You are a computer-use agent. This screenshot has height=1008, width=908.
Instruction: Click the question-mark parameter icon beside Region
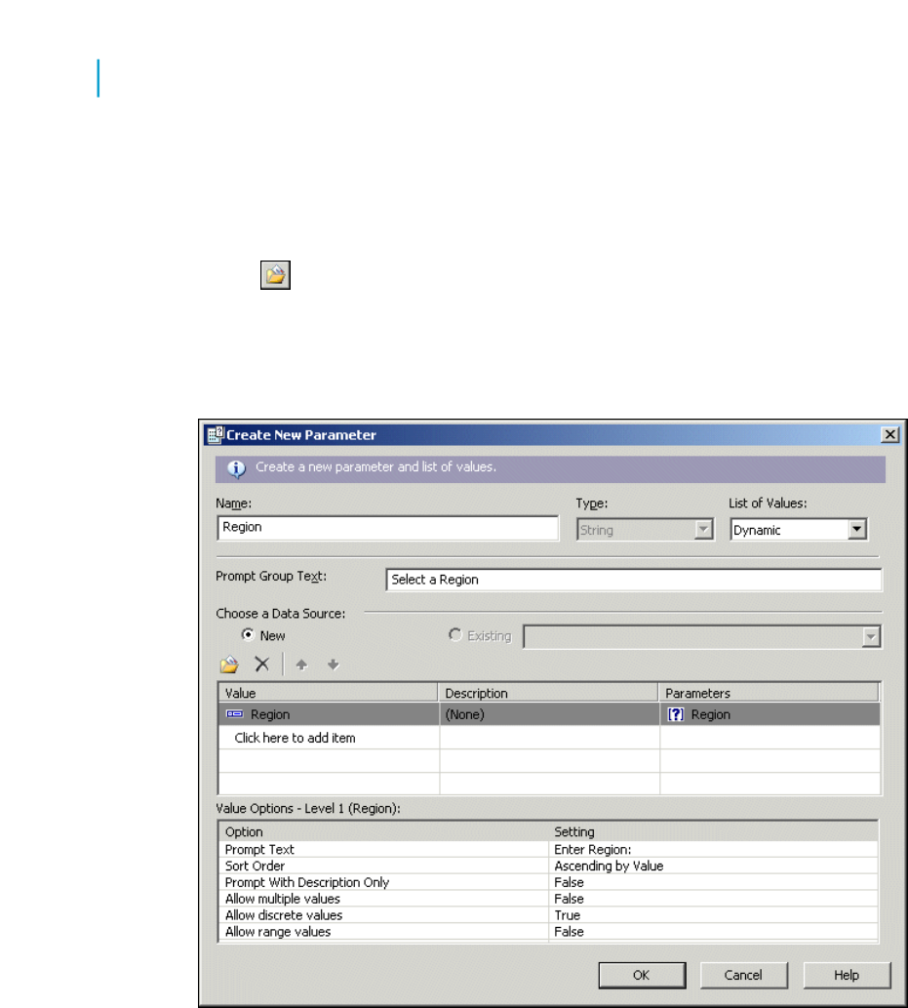(675, 714)
